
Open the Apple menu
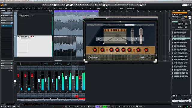pos(2,1)
